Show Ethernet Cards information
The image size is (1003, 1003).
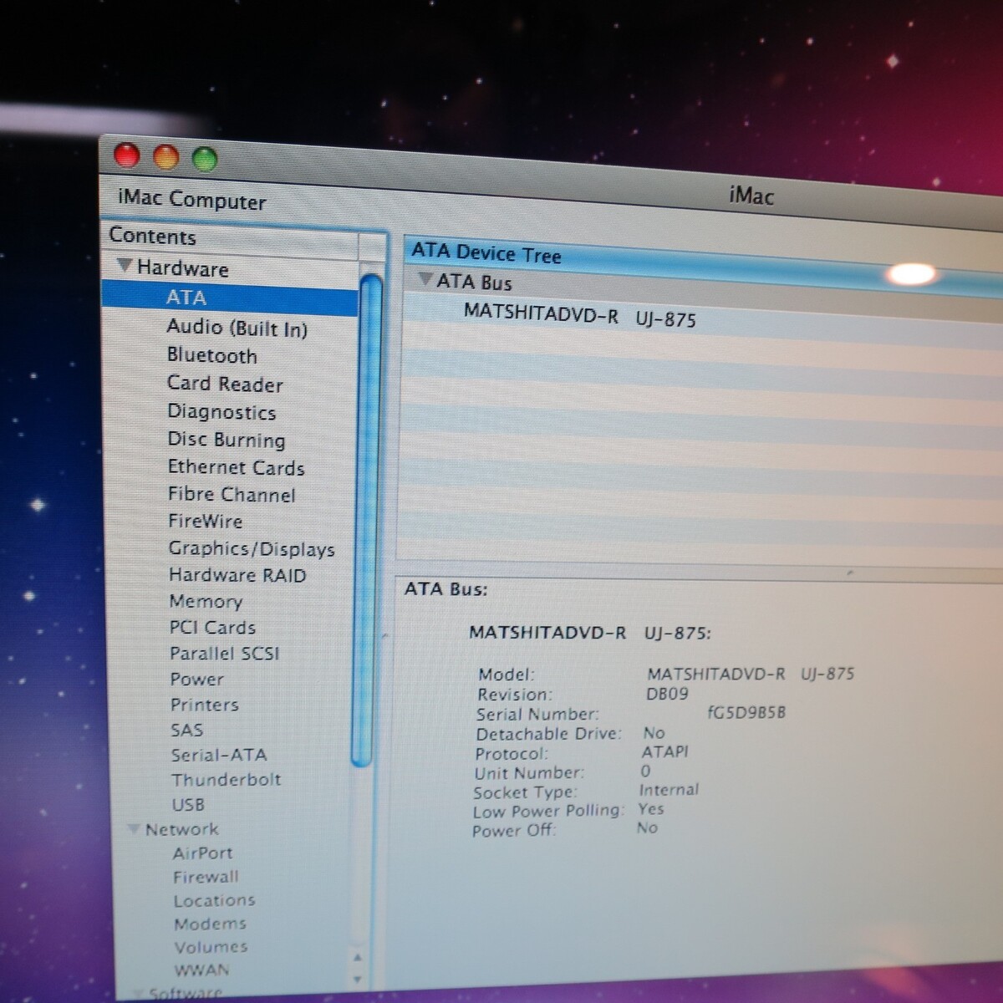click(236, 467)
